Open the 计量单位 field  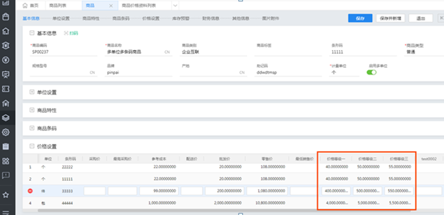pyautogui.click(x=344, y=72)
